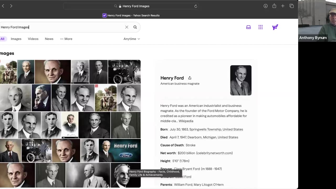Viewport: 336px width, 189px height.
Task: Open the celebritynetworth.com source link
Action: pyautogui.click(x=214, y=153)
